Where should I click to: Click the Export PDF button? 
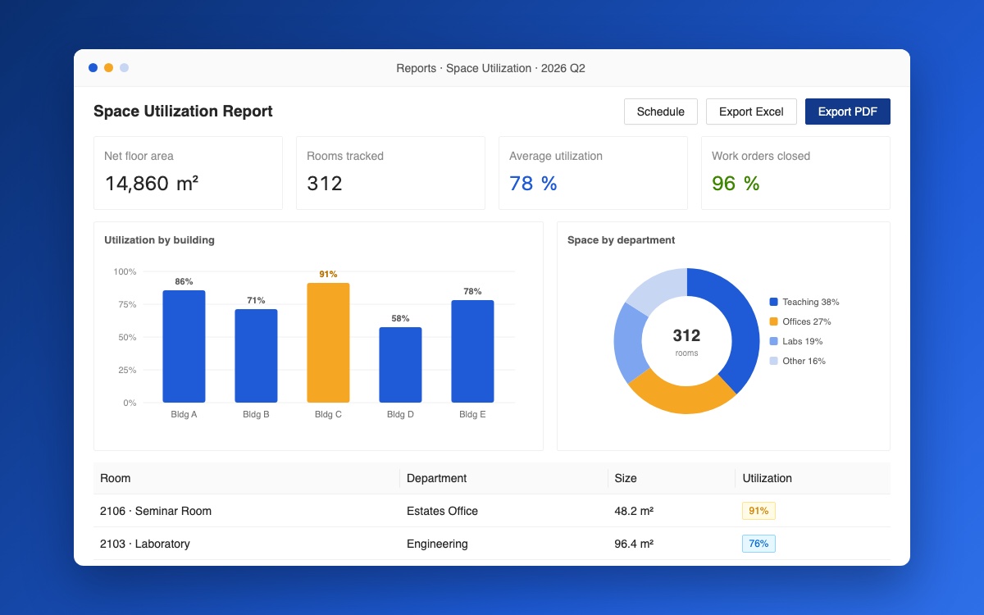(x=847, y=112)
